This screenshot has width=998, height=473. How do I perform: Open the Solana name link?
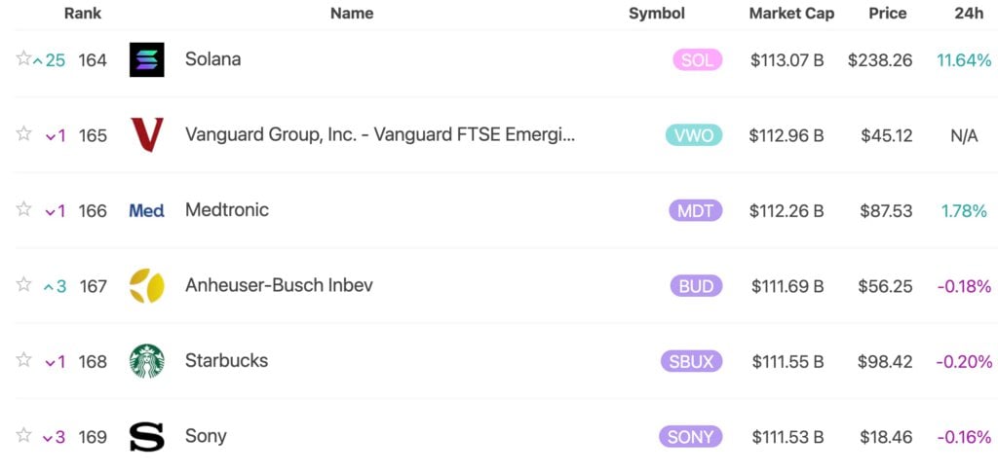coord(212,59)
